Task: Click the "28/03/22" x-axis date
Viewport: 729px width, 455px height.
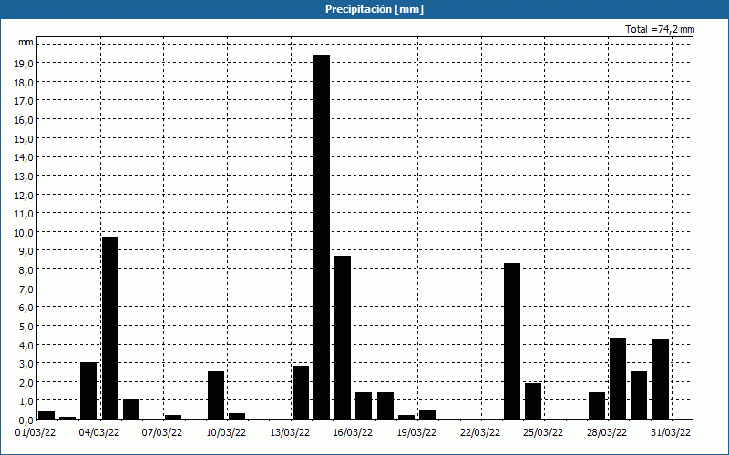Action: [607, 432]
